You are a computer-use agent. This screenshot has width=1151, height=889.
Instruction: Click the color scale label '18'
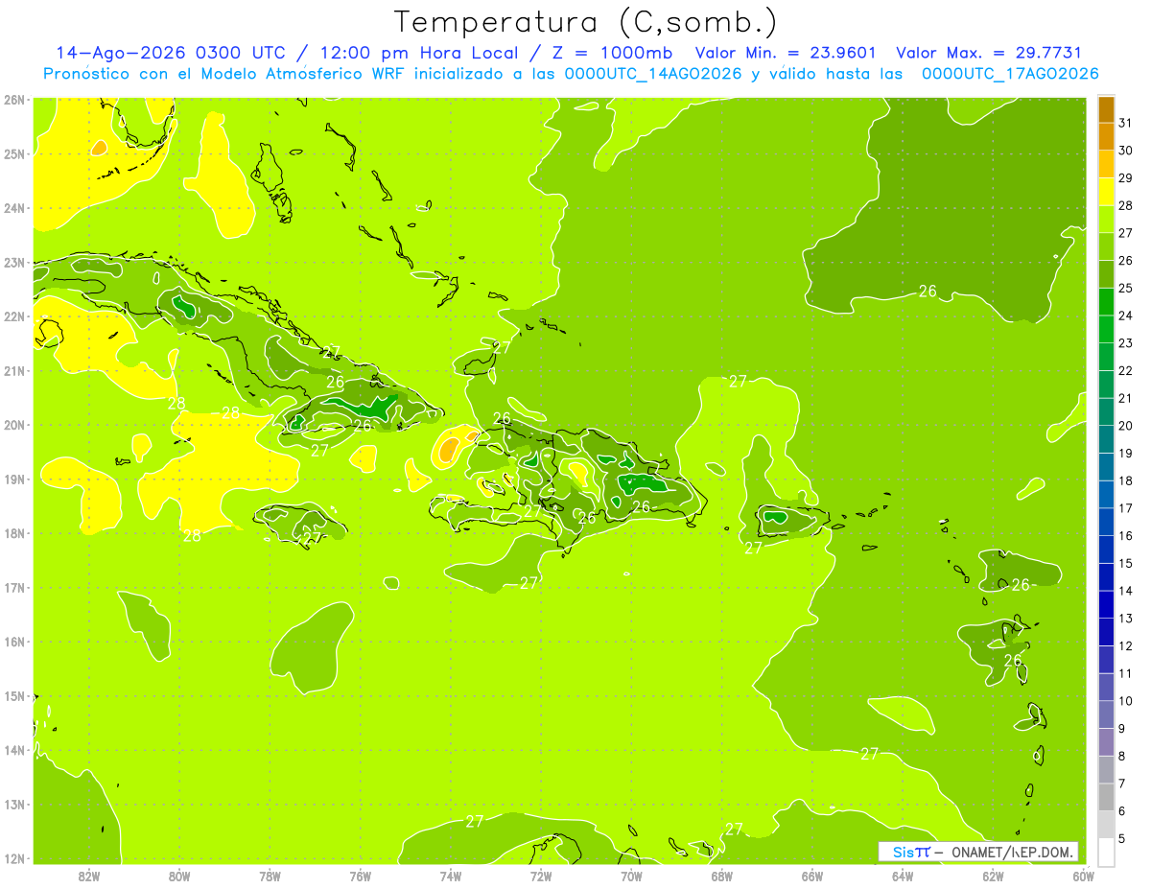(1125, 480)
